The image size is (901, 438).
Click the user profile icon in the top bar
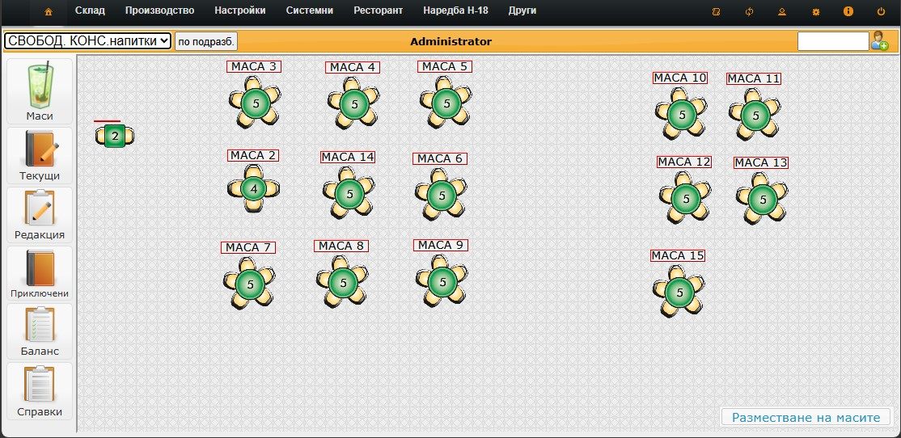pos(782,11)
